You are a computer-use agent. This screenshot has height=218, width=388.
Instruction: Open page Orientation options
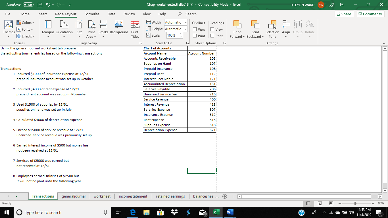tap(64, 29)
